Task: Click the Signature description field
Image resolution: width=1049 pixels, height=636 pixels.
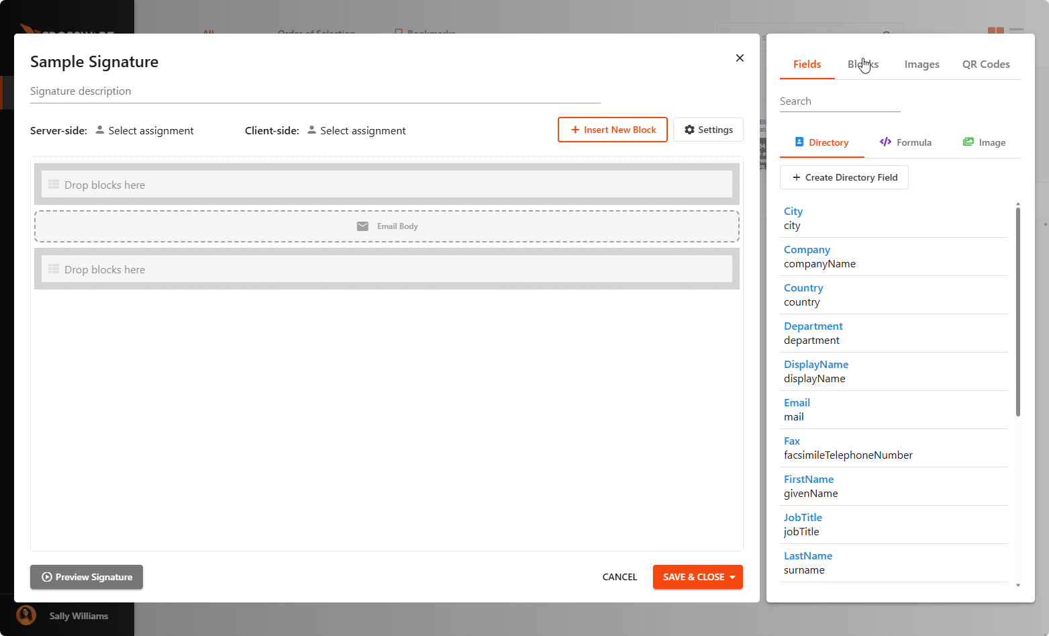Action: pos(314,91)
